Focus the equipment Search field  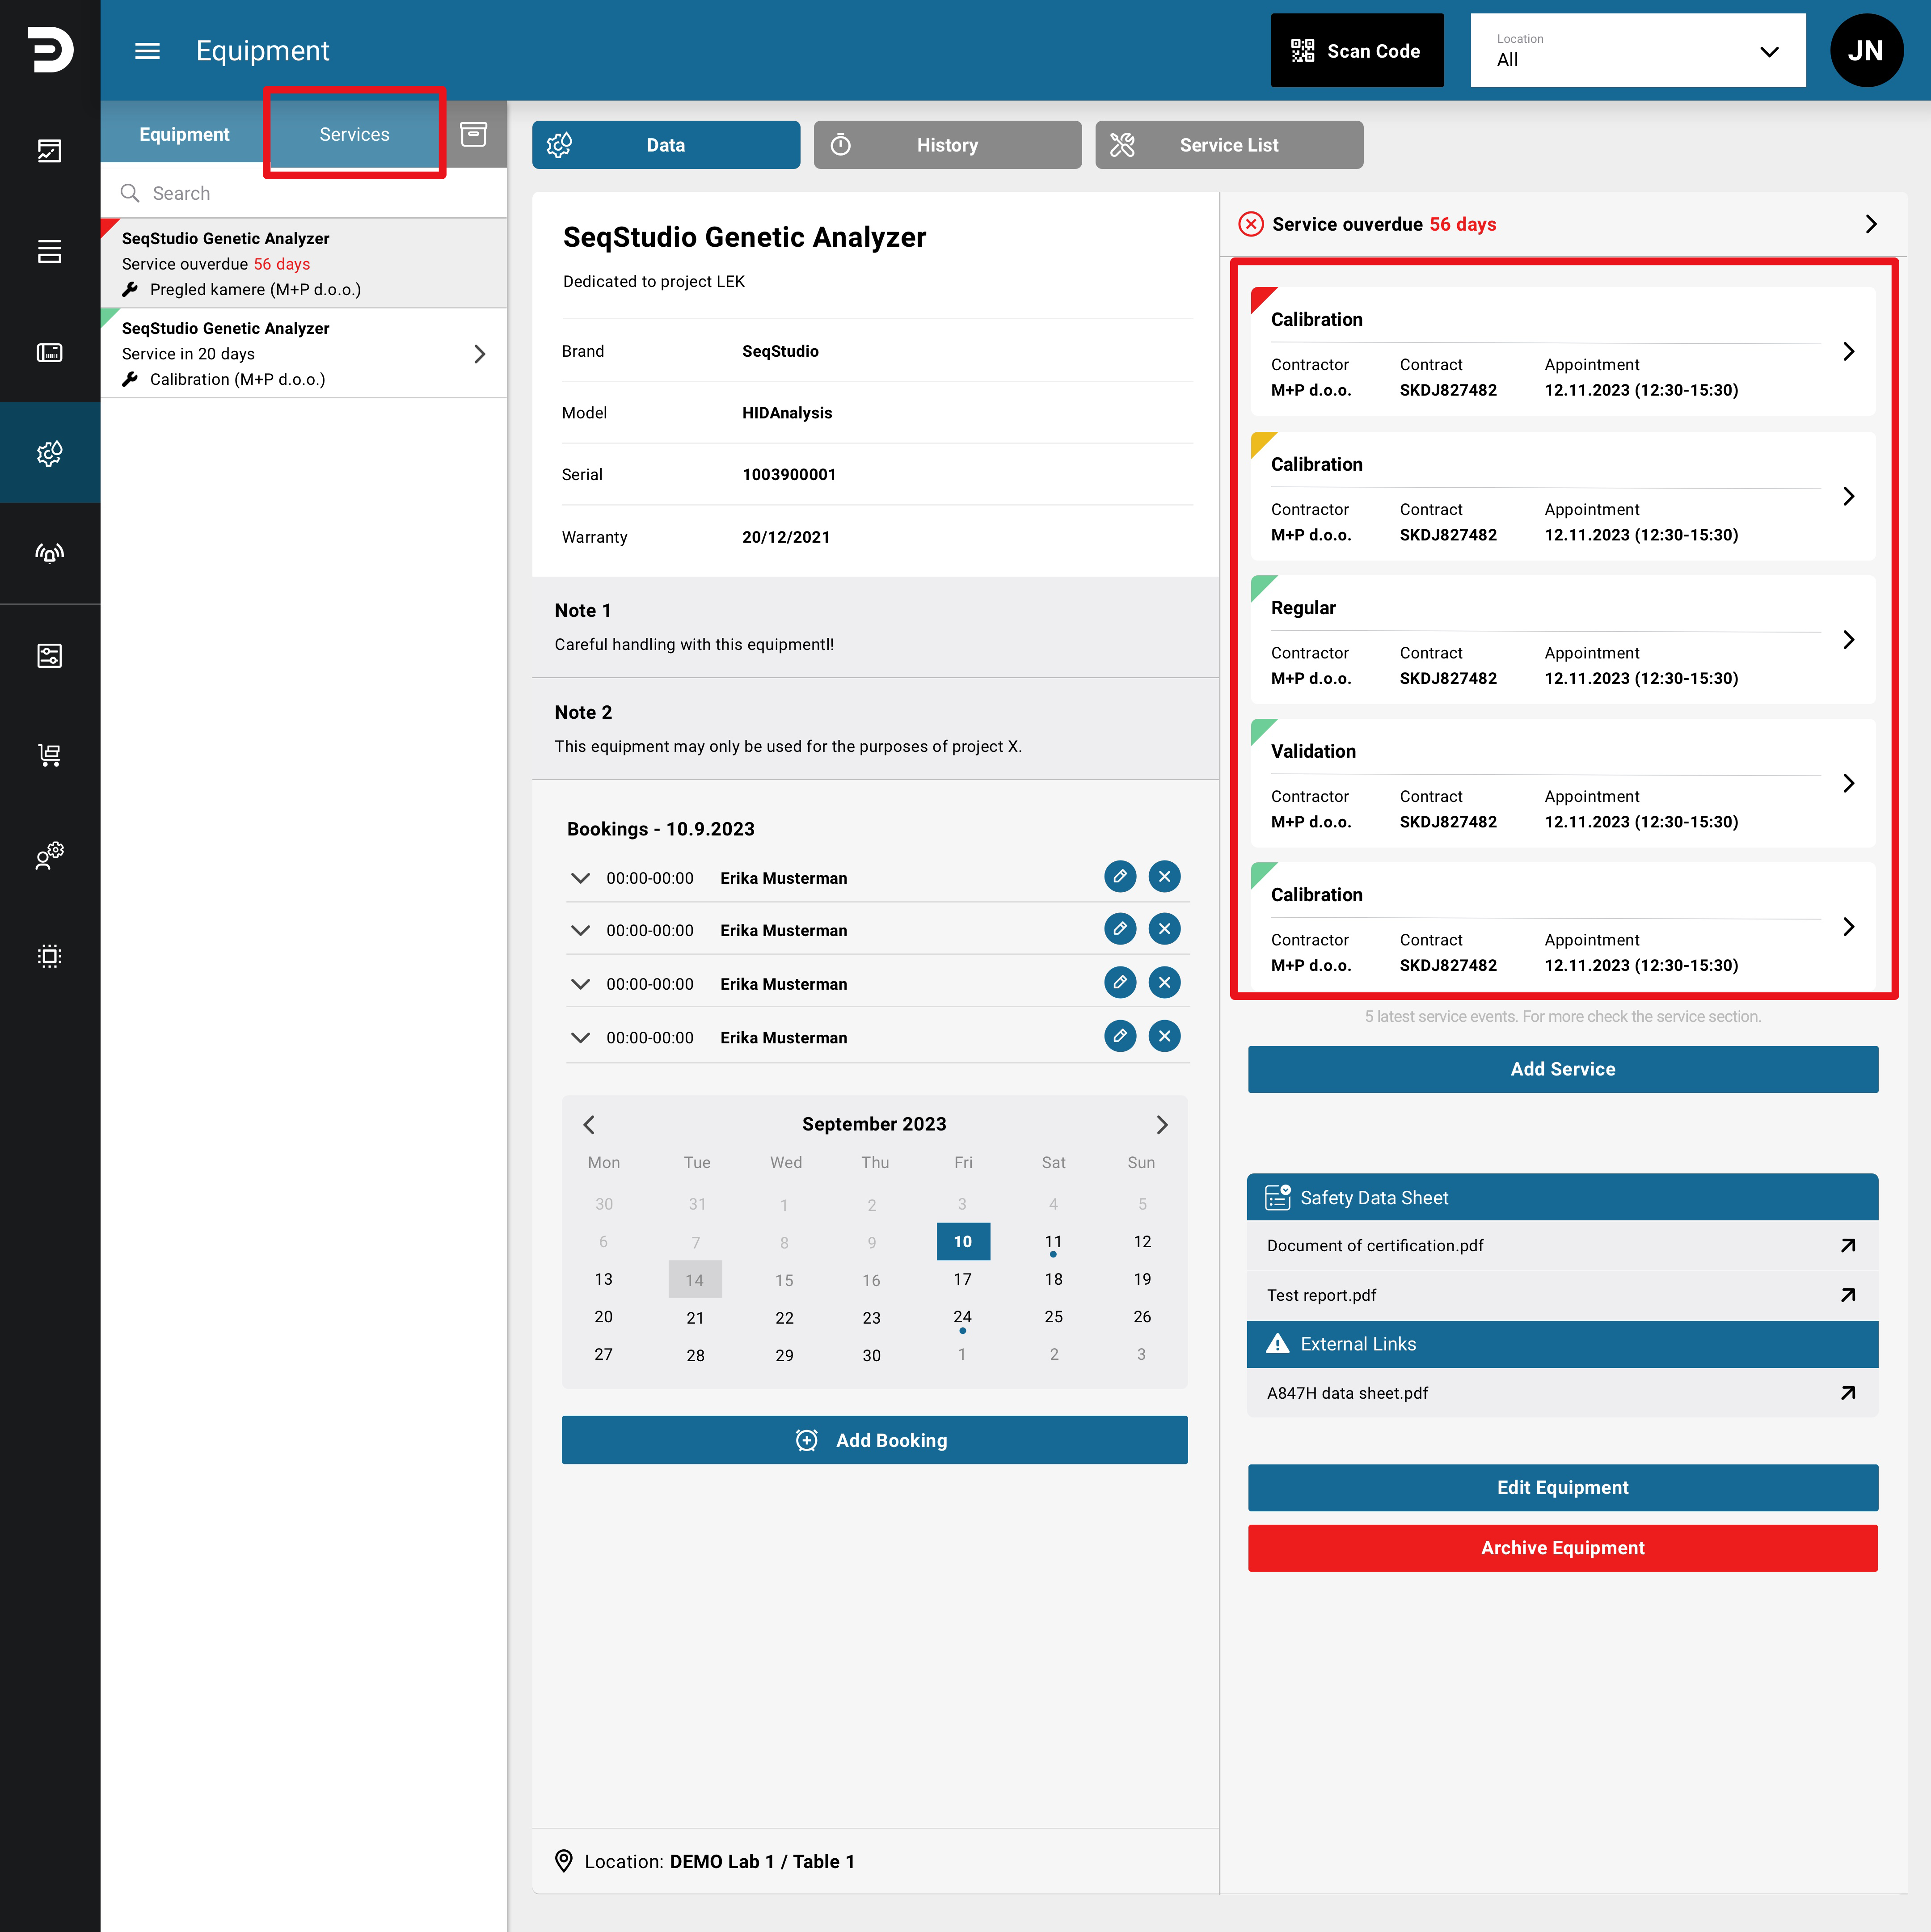pyautogui.click(x=304, y=193)
